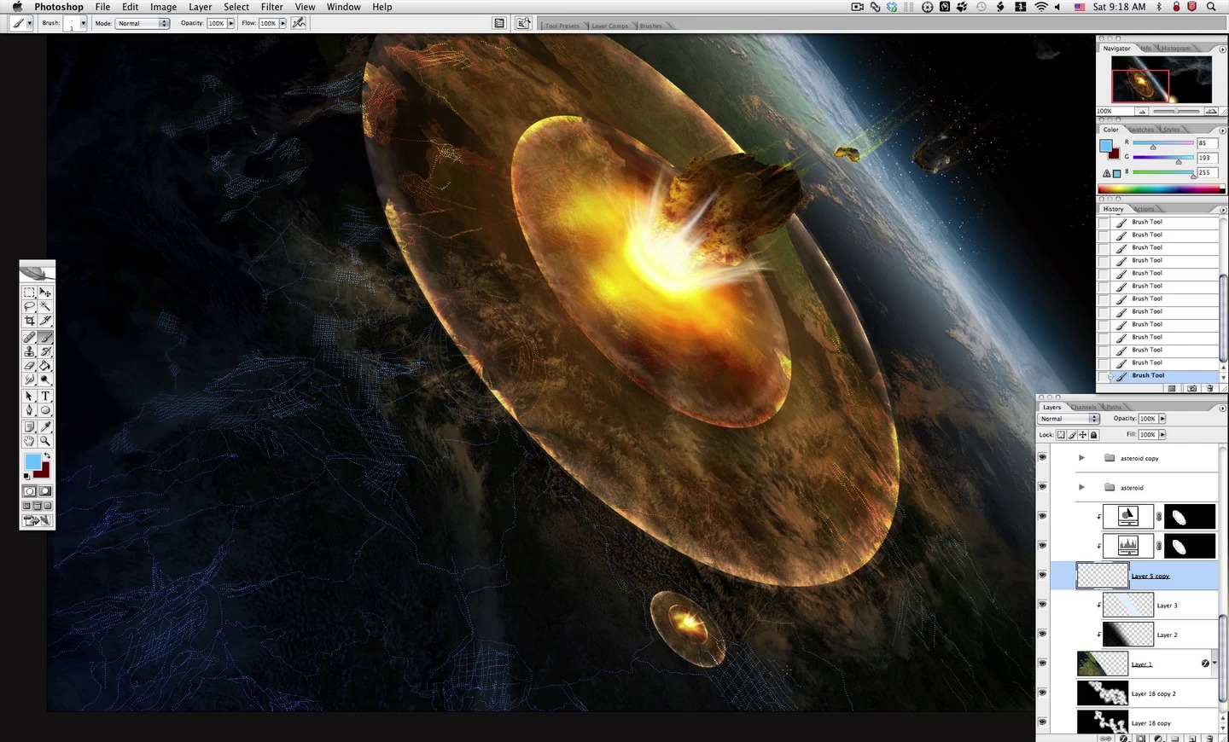The image size is (1229, 742).
Task: Select the Zoom tool
Action: [45, 441]
